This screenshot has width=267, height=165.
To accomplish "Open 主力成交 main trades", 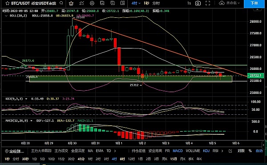I will [61, 151].
